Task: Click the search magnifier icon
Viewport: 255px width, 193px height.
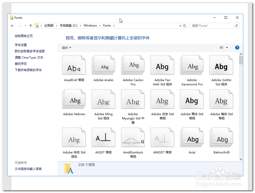Action: pyautogui.click(x=236, y=26)
